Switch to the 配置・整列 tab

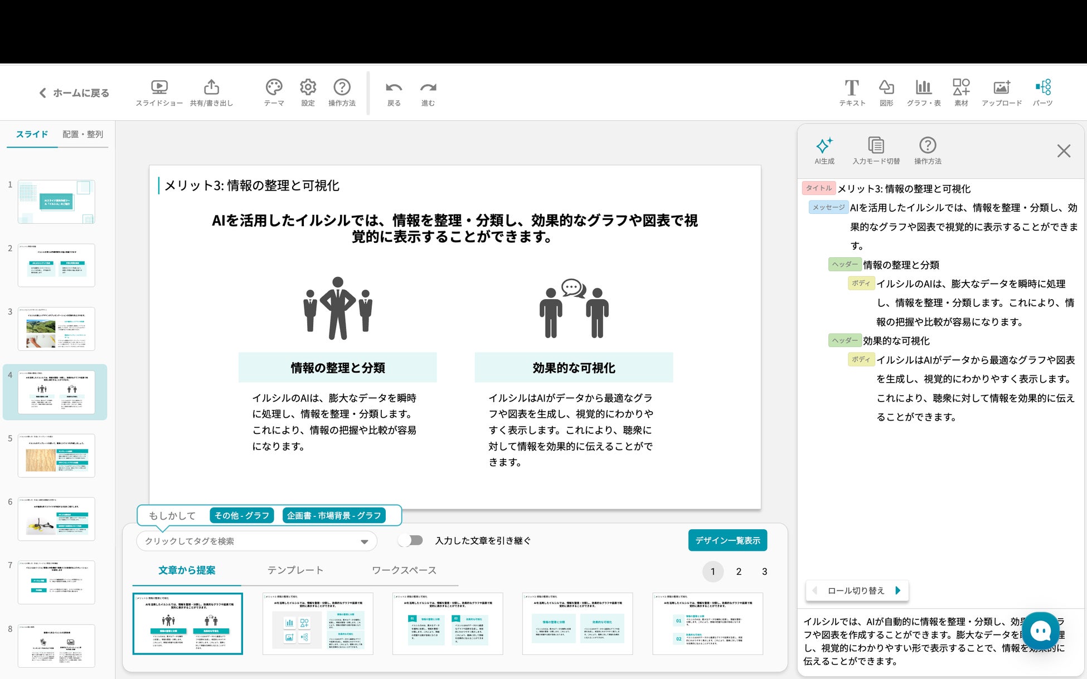(x=83, y=134)
